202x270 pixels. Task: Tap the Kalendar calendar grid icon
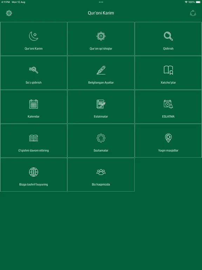[34, 104]
